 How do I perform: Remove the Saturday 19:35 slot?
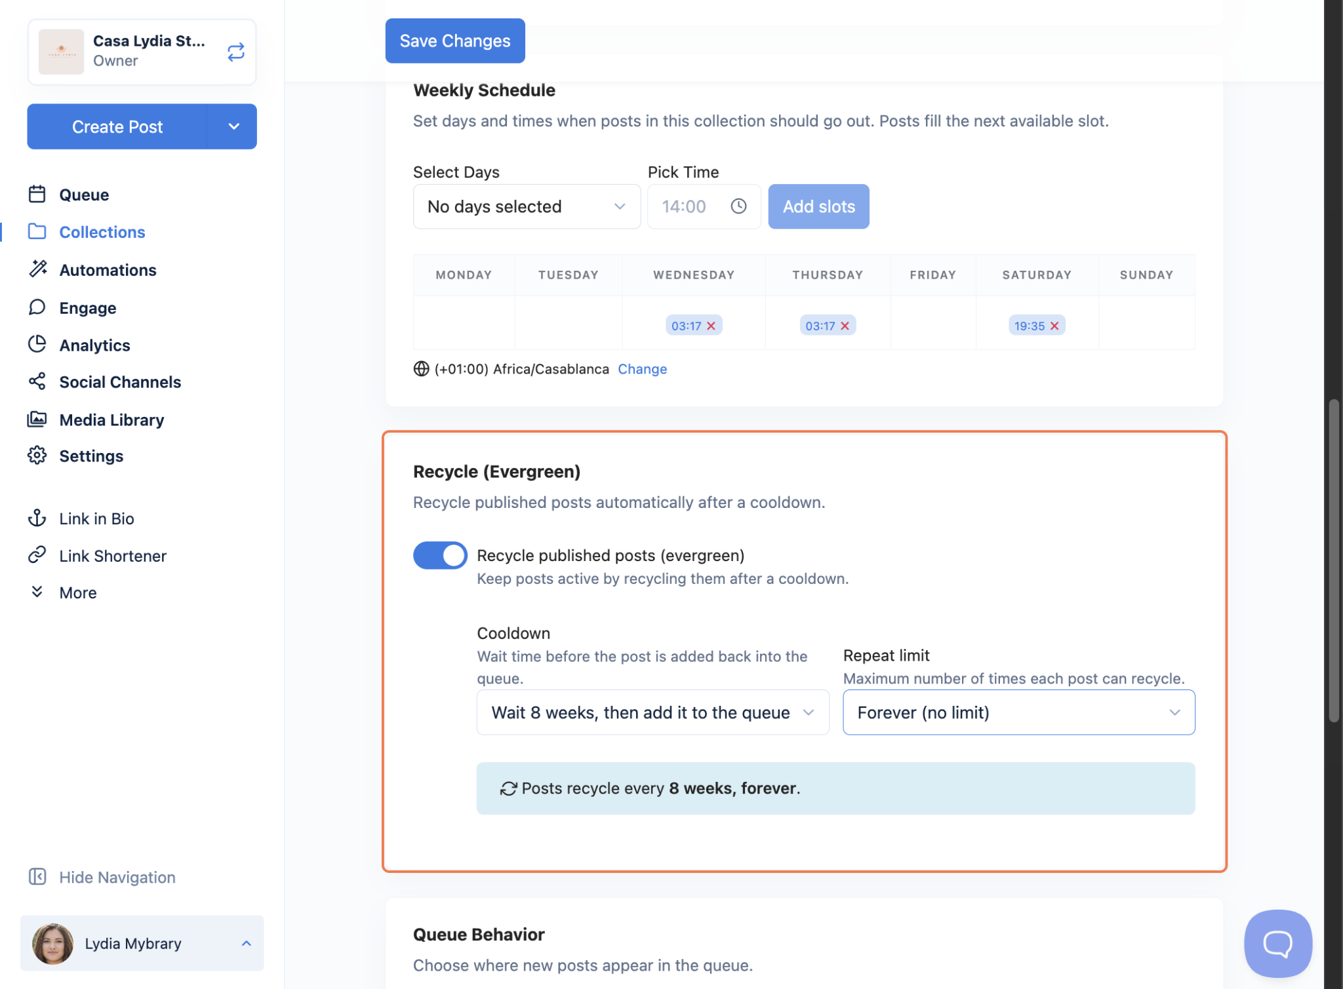(x=1054, y=326)
